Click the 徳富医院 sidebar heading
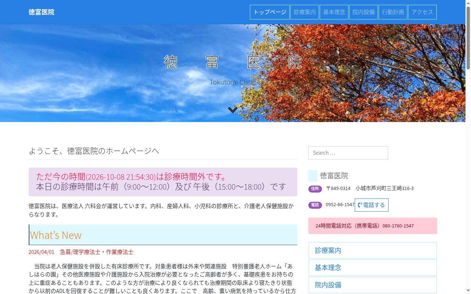Screen dimensions: 471x294 click(x=334, y=176)
